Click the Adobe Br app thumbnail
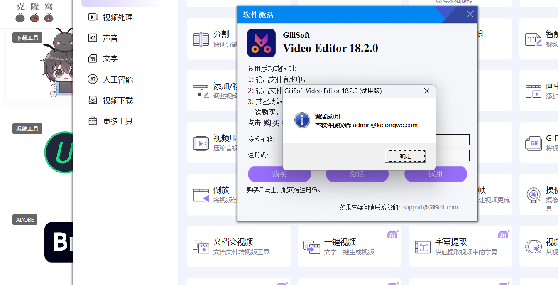 tap(59, 242)
